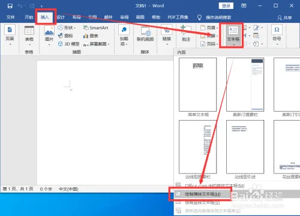Open the 页码 page number dropdown
Image resolution: width=300 pixels, height=216 pixels.
tap(209, 44)
